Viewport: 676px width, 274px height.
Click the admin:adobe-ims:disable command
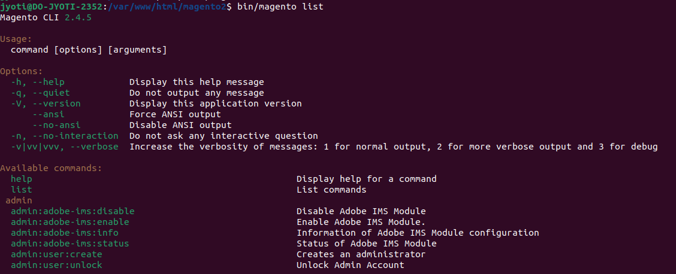pyautogui.click(x=73, y=211)
